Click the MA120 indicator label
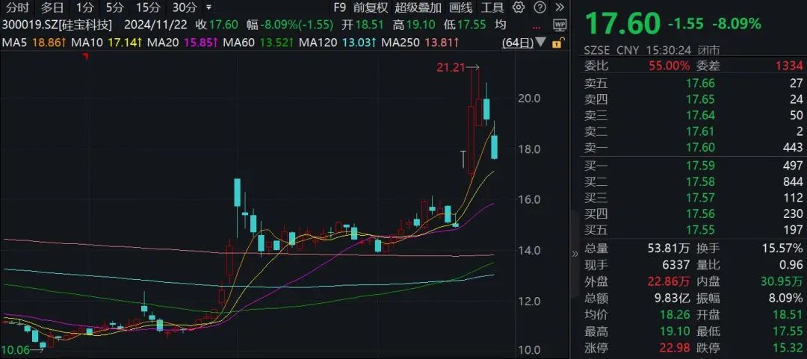Screen dimensions: 807x359 pyautogui.click(x=318, y=43)
